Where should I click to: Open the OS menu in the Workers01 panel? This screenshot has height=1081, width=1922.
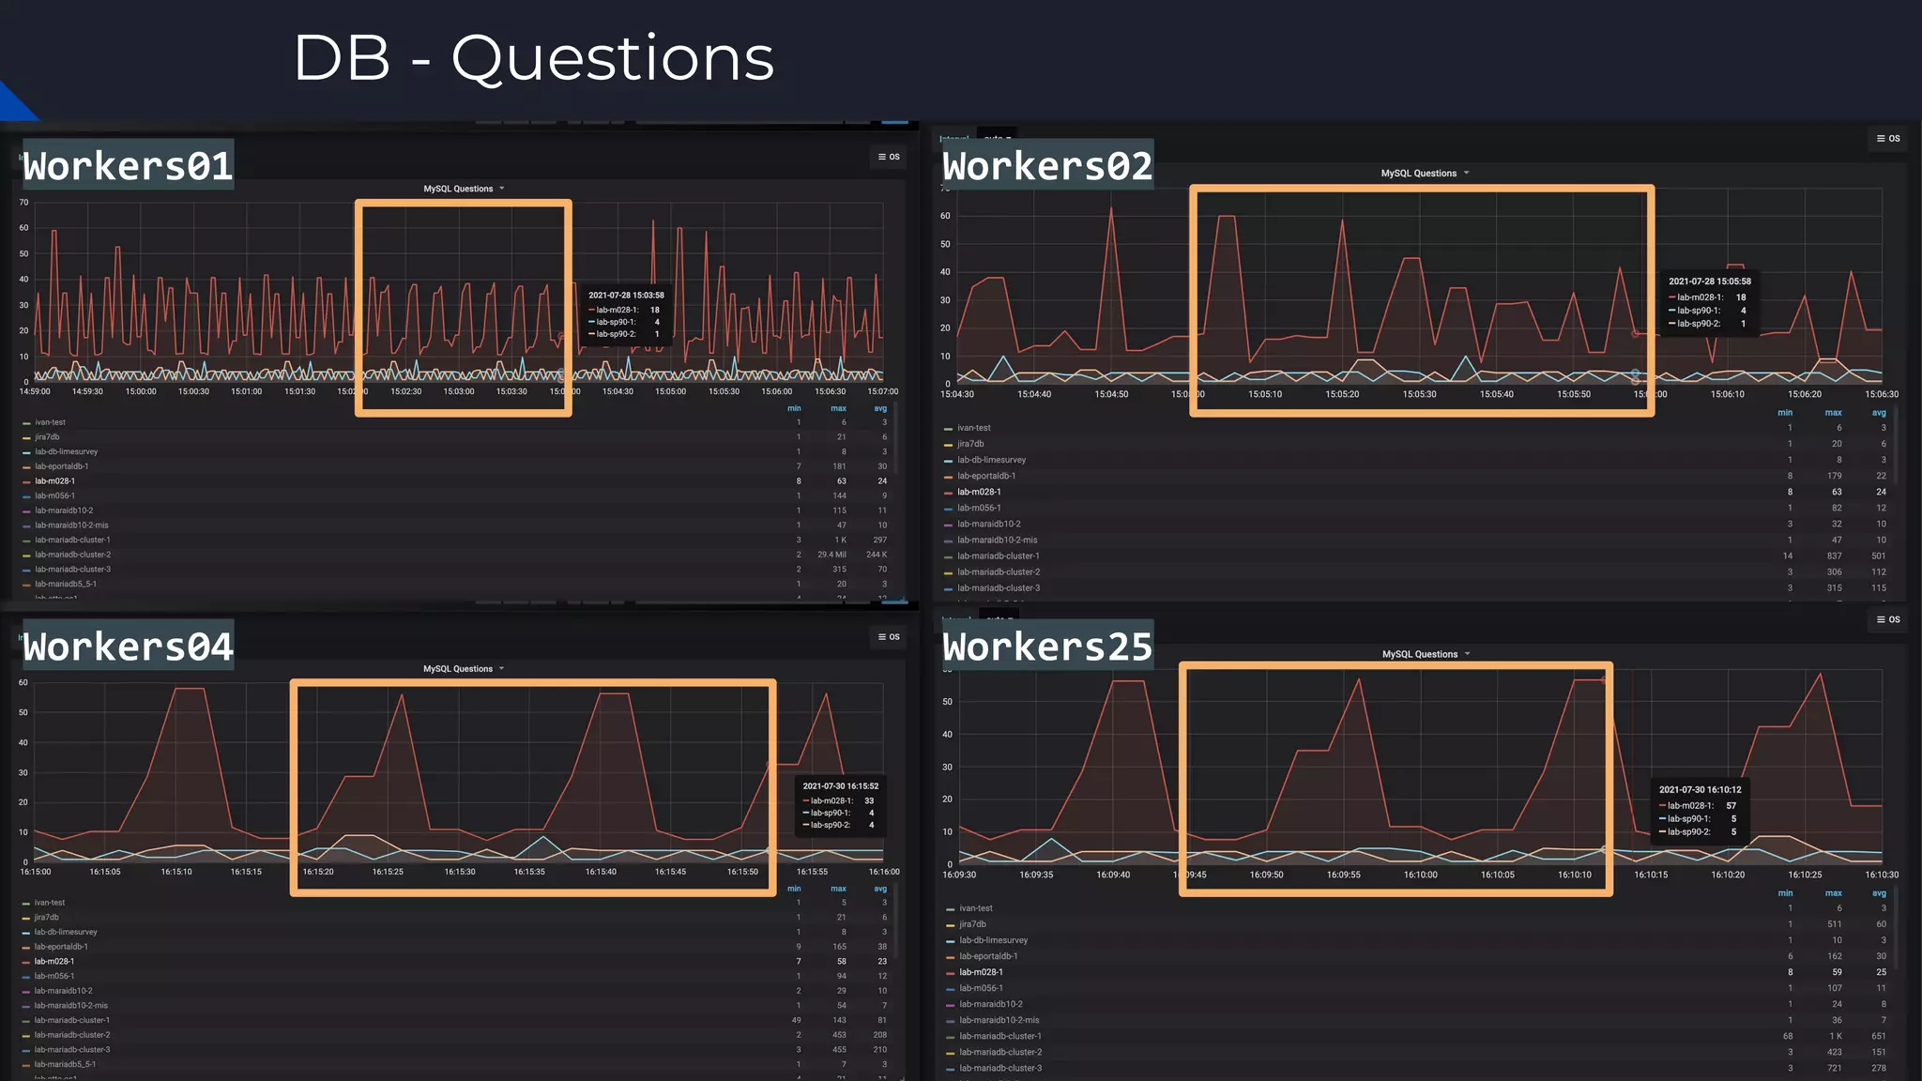[888, 157]
